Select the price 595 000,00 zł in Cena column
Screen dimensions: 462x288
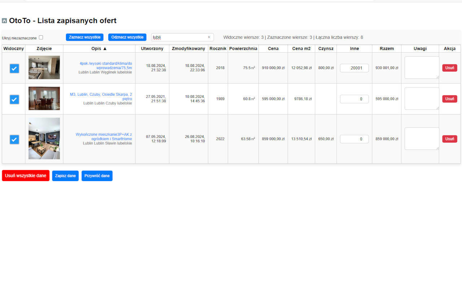273,99
